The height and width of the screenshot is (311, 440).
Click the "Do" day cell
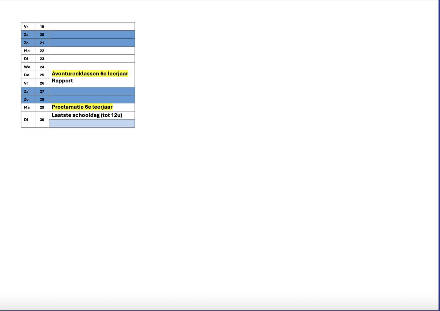(27, 75)
